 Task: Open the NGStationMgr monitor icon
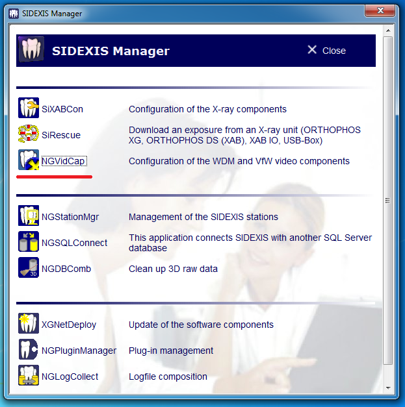click(29, 216)
